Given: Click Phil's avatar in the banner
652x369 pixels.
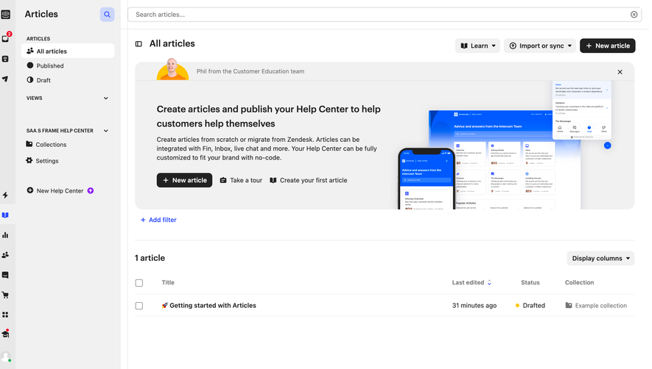Looking at the screenshot, I should point(172,69).
